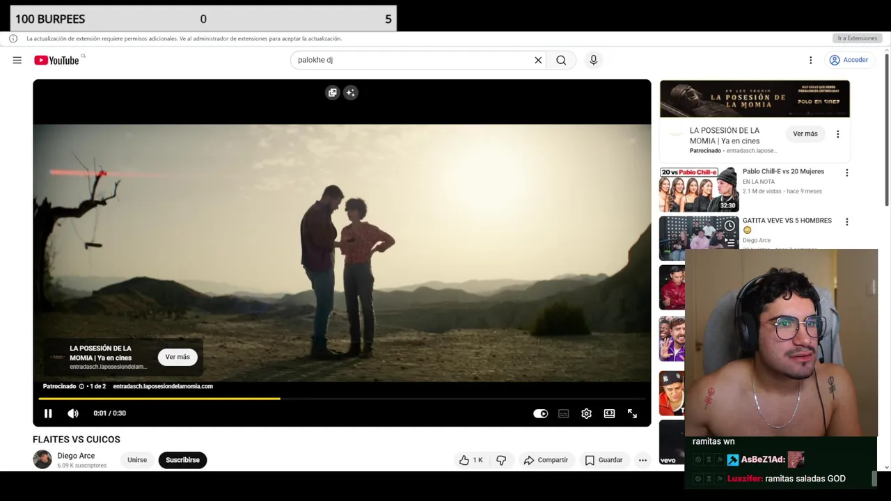891x501 pixels.
Task: Start voice search with the microphone
Action: pos(593,61)
